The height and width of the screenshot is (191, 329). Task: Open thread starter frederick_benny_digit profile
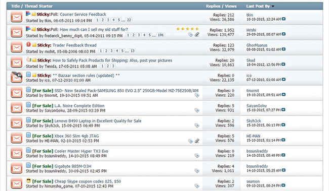63,36
